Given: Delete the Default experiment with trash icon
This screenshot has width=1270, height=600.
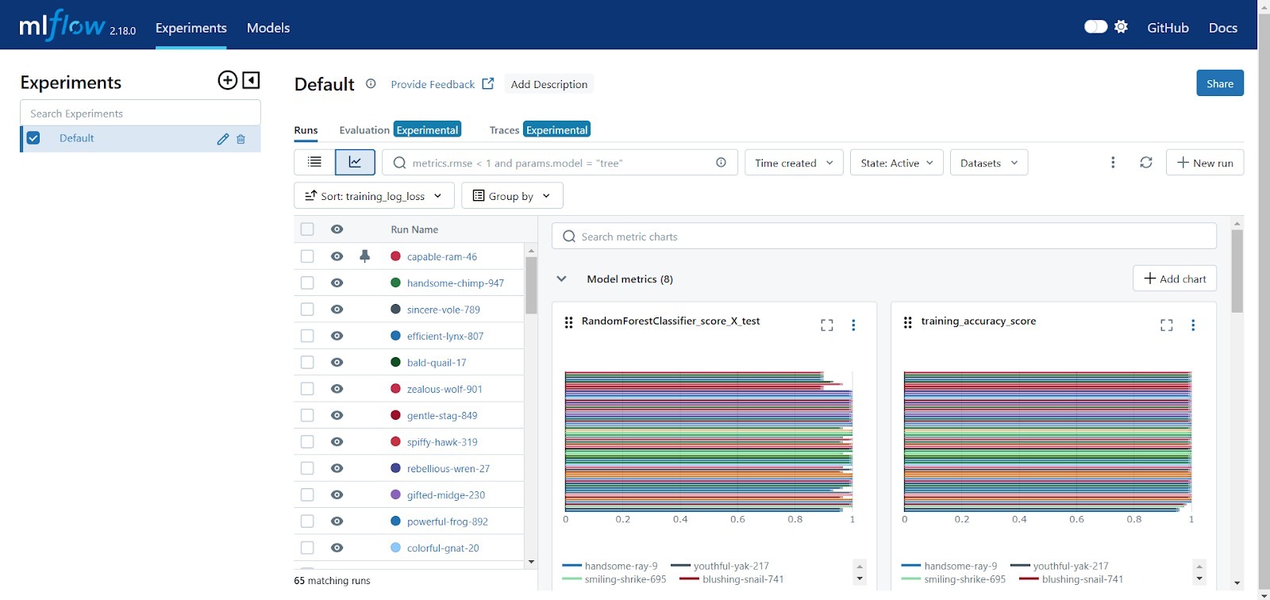Looking at the screenshot, I should coord(241,139).
